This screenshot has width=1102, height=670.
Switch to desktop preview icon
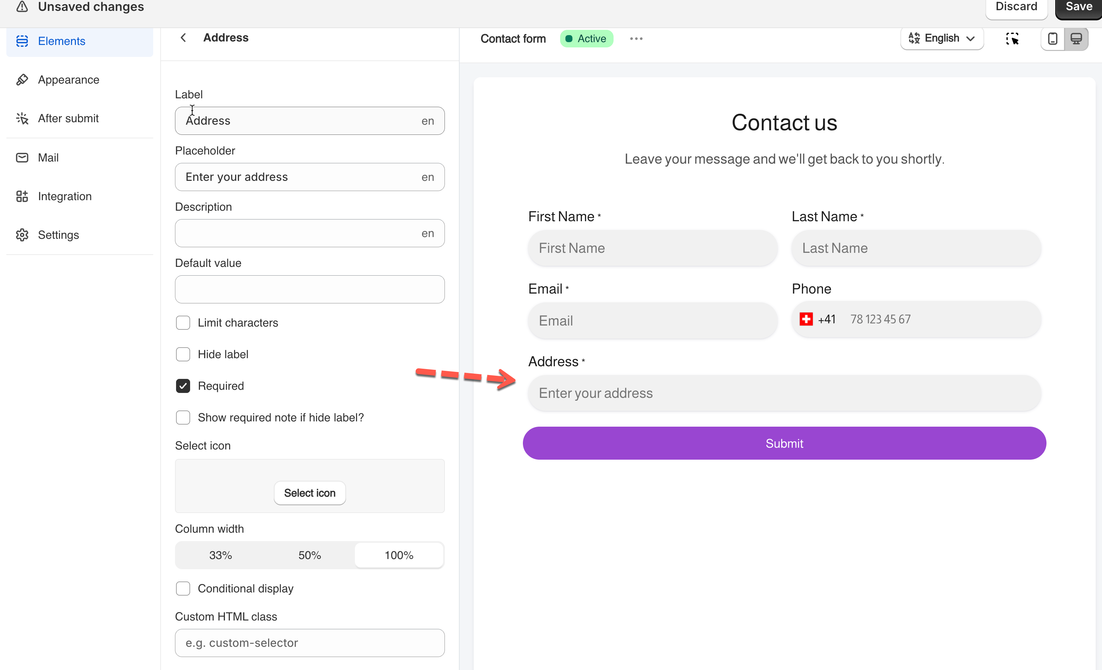(1076, 39)
